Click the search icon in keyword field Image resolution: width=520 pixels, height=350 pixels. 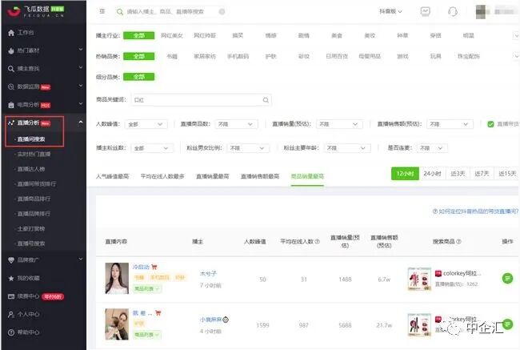click(266, 100)
